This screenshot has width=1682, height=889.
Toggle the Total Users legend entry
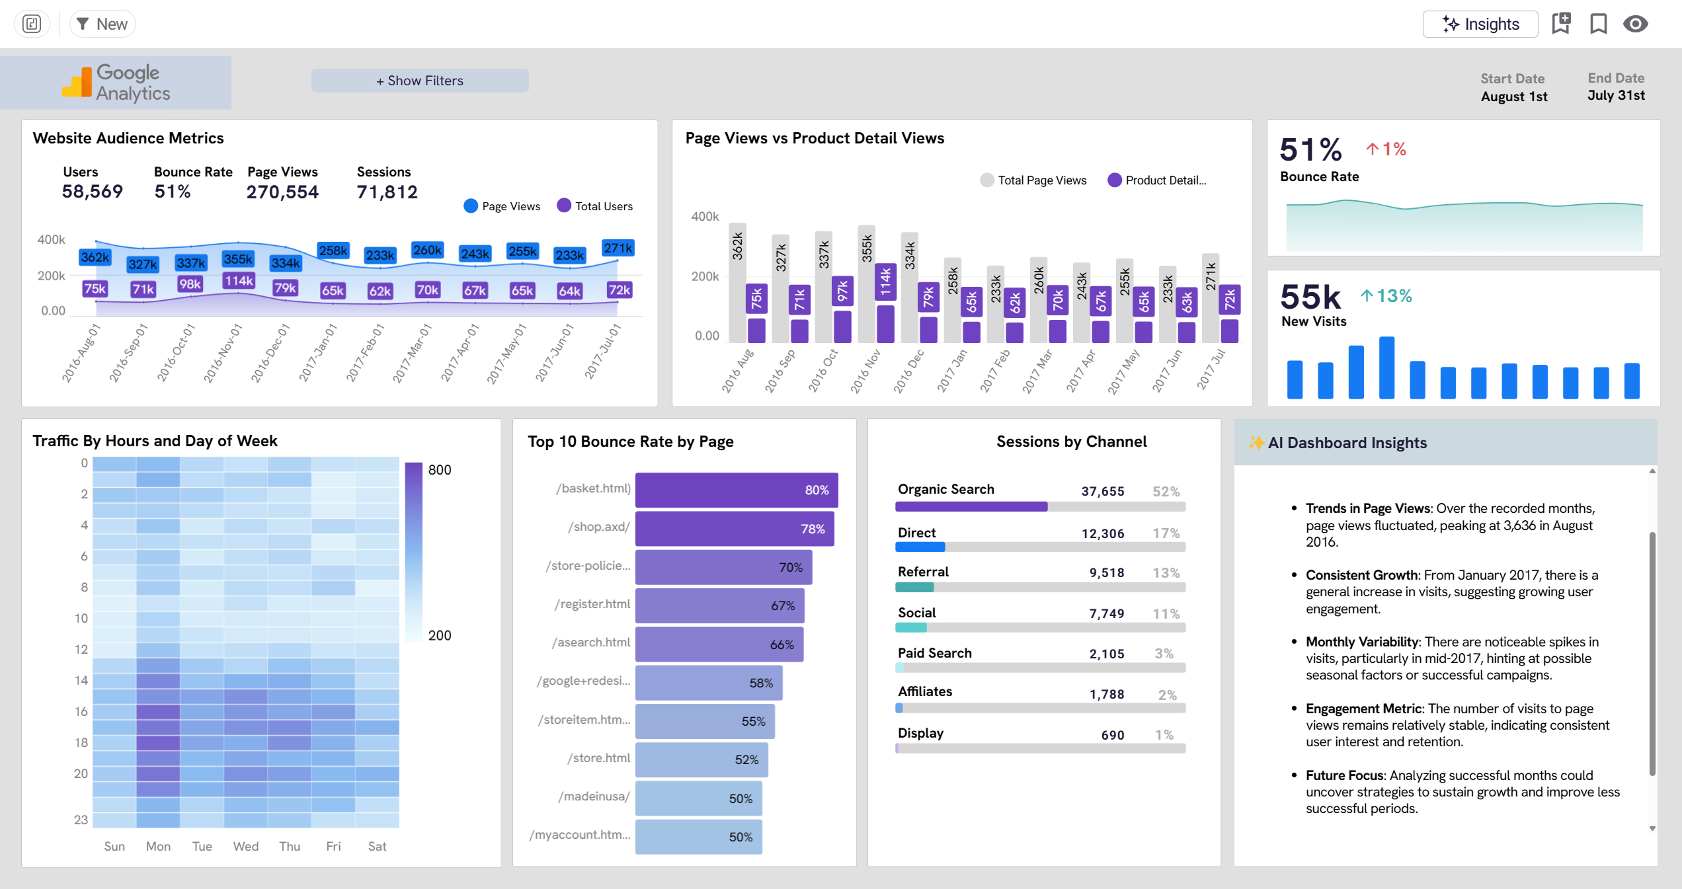pos(594,206)
